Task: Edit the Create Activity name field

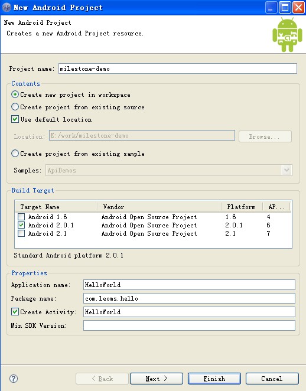Action: pyautogui.click(x=189, y=312)
